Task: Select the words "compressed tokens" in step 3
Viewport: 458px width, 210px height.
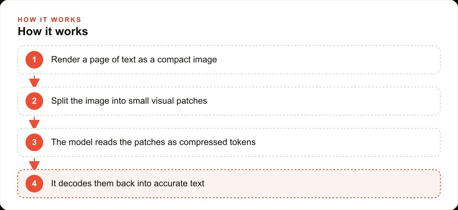Action: [x=217, y=142]
